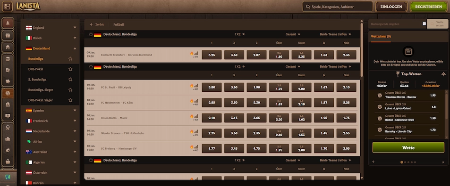
Task: Star the second Deutschland, Bundesliga header
Action: [x=91, y=67]
